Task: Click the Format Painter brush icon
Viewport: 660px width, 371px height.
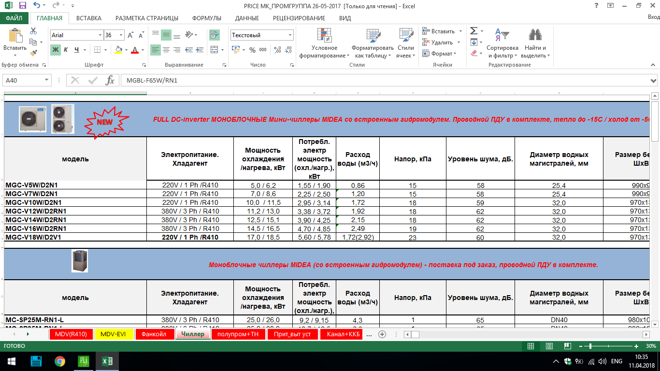Action: click(x=33, y=53)
